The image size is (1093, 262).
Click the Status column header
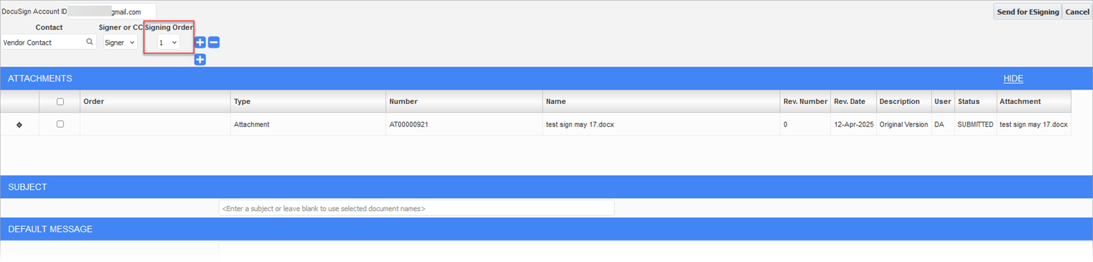pyautogui.click(x=968, y=102)
